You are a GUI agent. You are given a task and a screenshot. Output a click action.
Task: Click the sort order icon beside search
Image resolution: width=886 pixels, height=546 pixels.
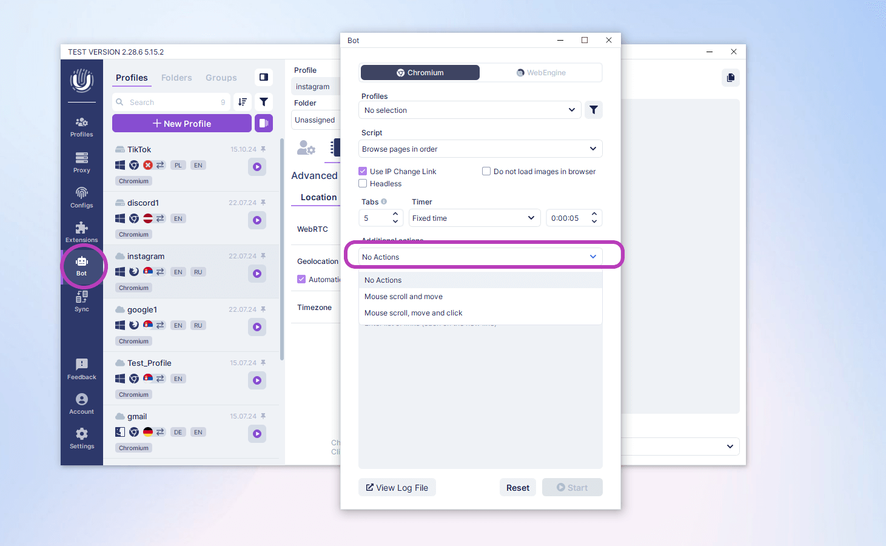243,102
